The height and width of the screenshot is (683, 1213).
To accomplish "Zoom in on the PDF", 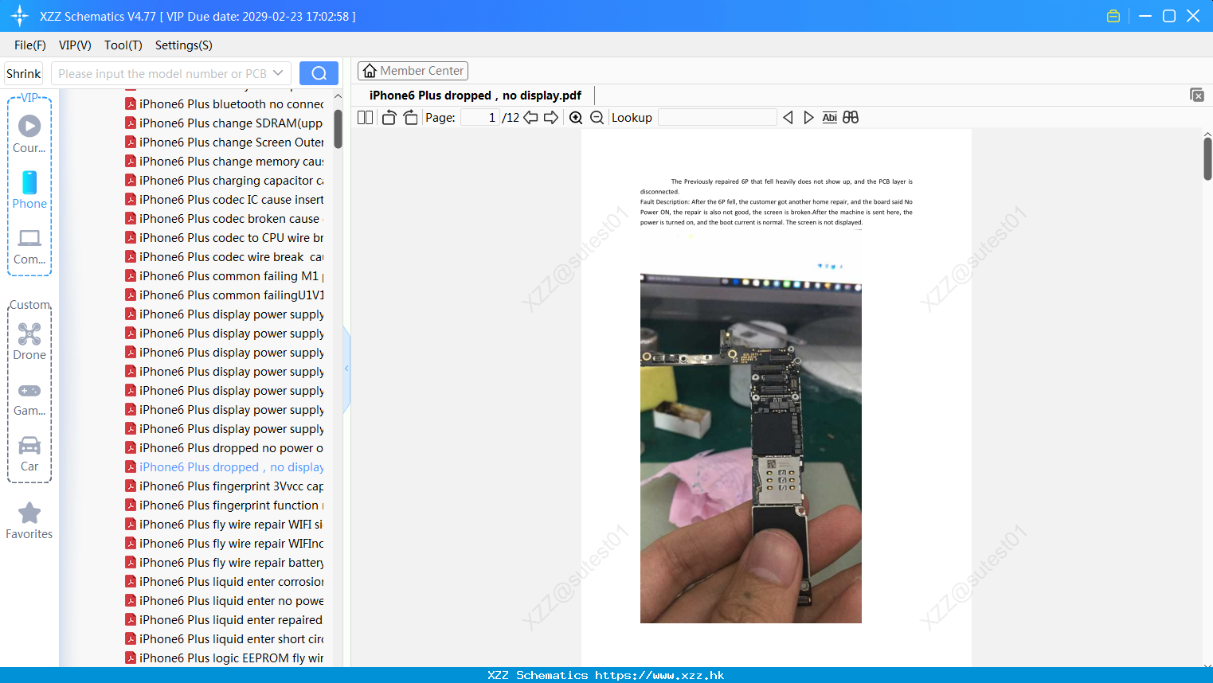I will 576,118.
